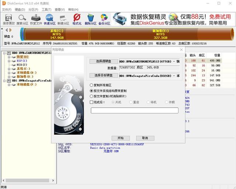The width and height of the screenshot is (236, 189).
Task: Select the System (C:) partition bar
Action: coord(57,34)
